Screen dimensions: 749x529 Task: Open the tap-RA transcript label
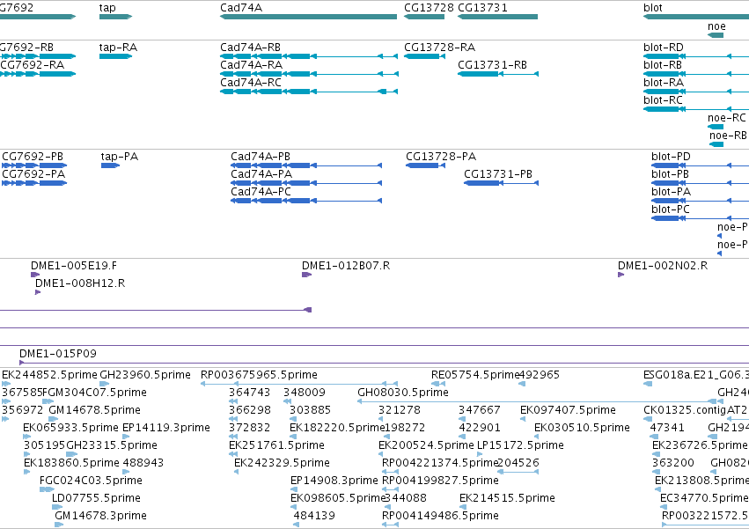pyautogui.click(x=118, y=48)
